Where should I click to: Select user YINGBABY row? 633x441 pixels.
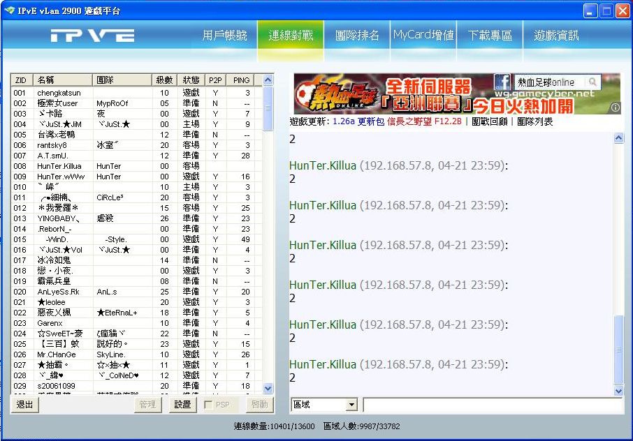(x=136, y=218)
